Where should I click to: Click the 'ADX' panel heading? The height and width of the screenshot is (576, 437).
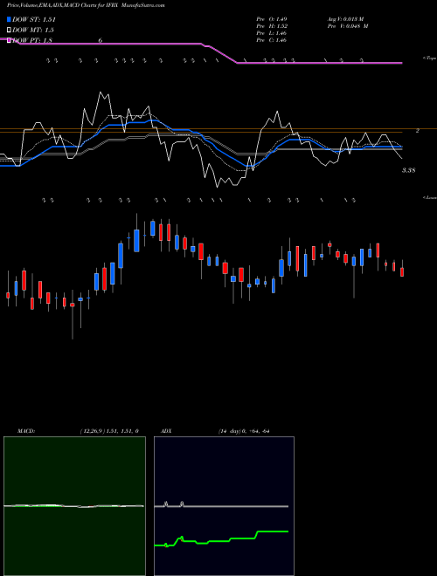click(x=167, y=431)
